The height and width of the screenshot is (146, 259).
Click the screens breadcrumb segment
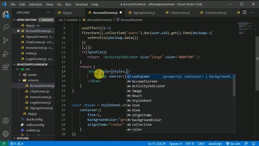pos(72,20)
